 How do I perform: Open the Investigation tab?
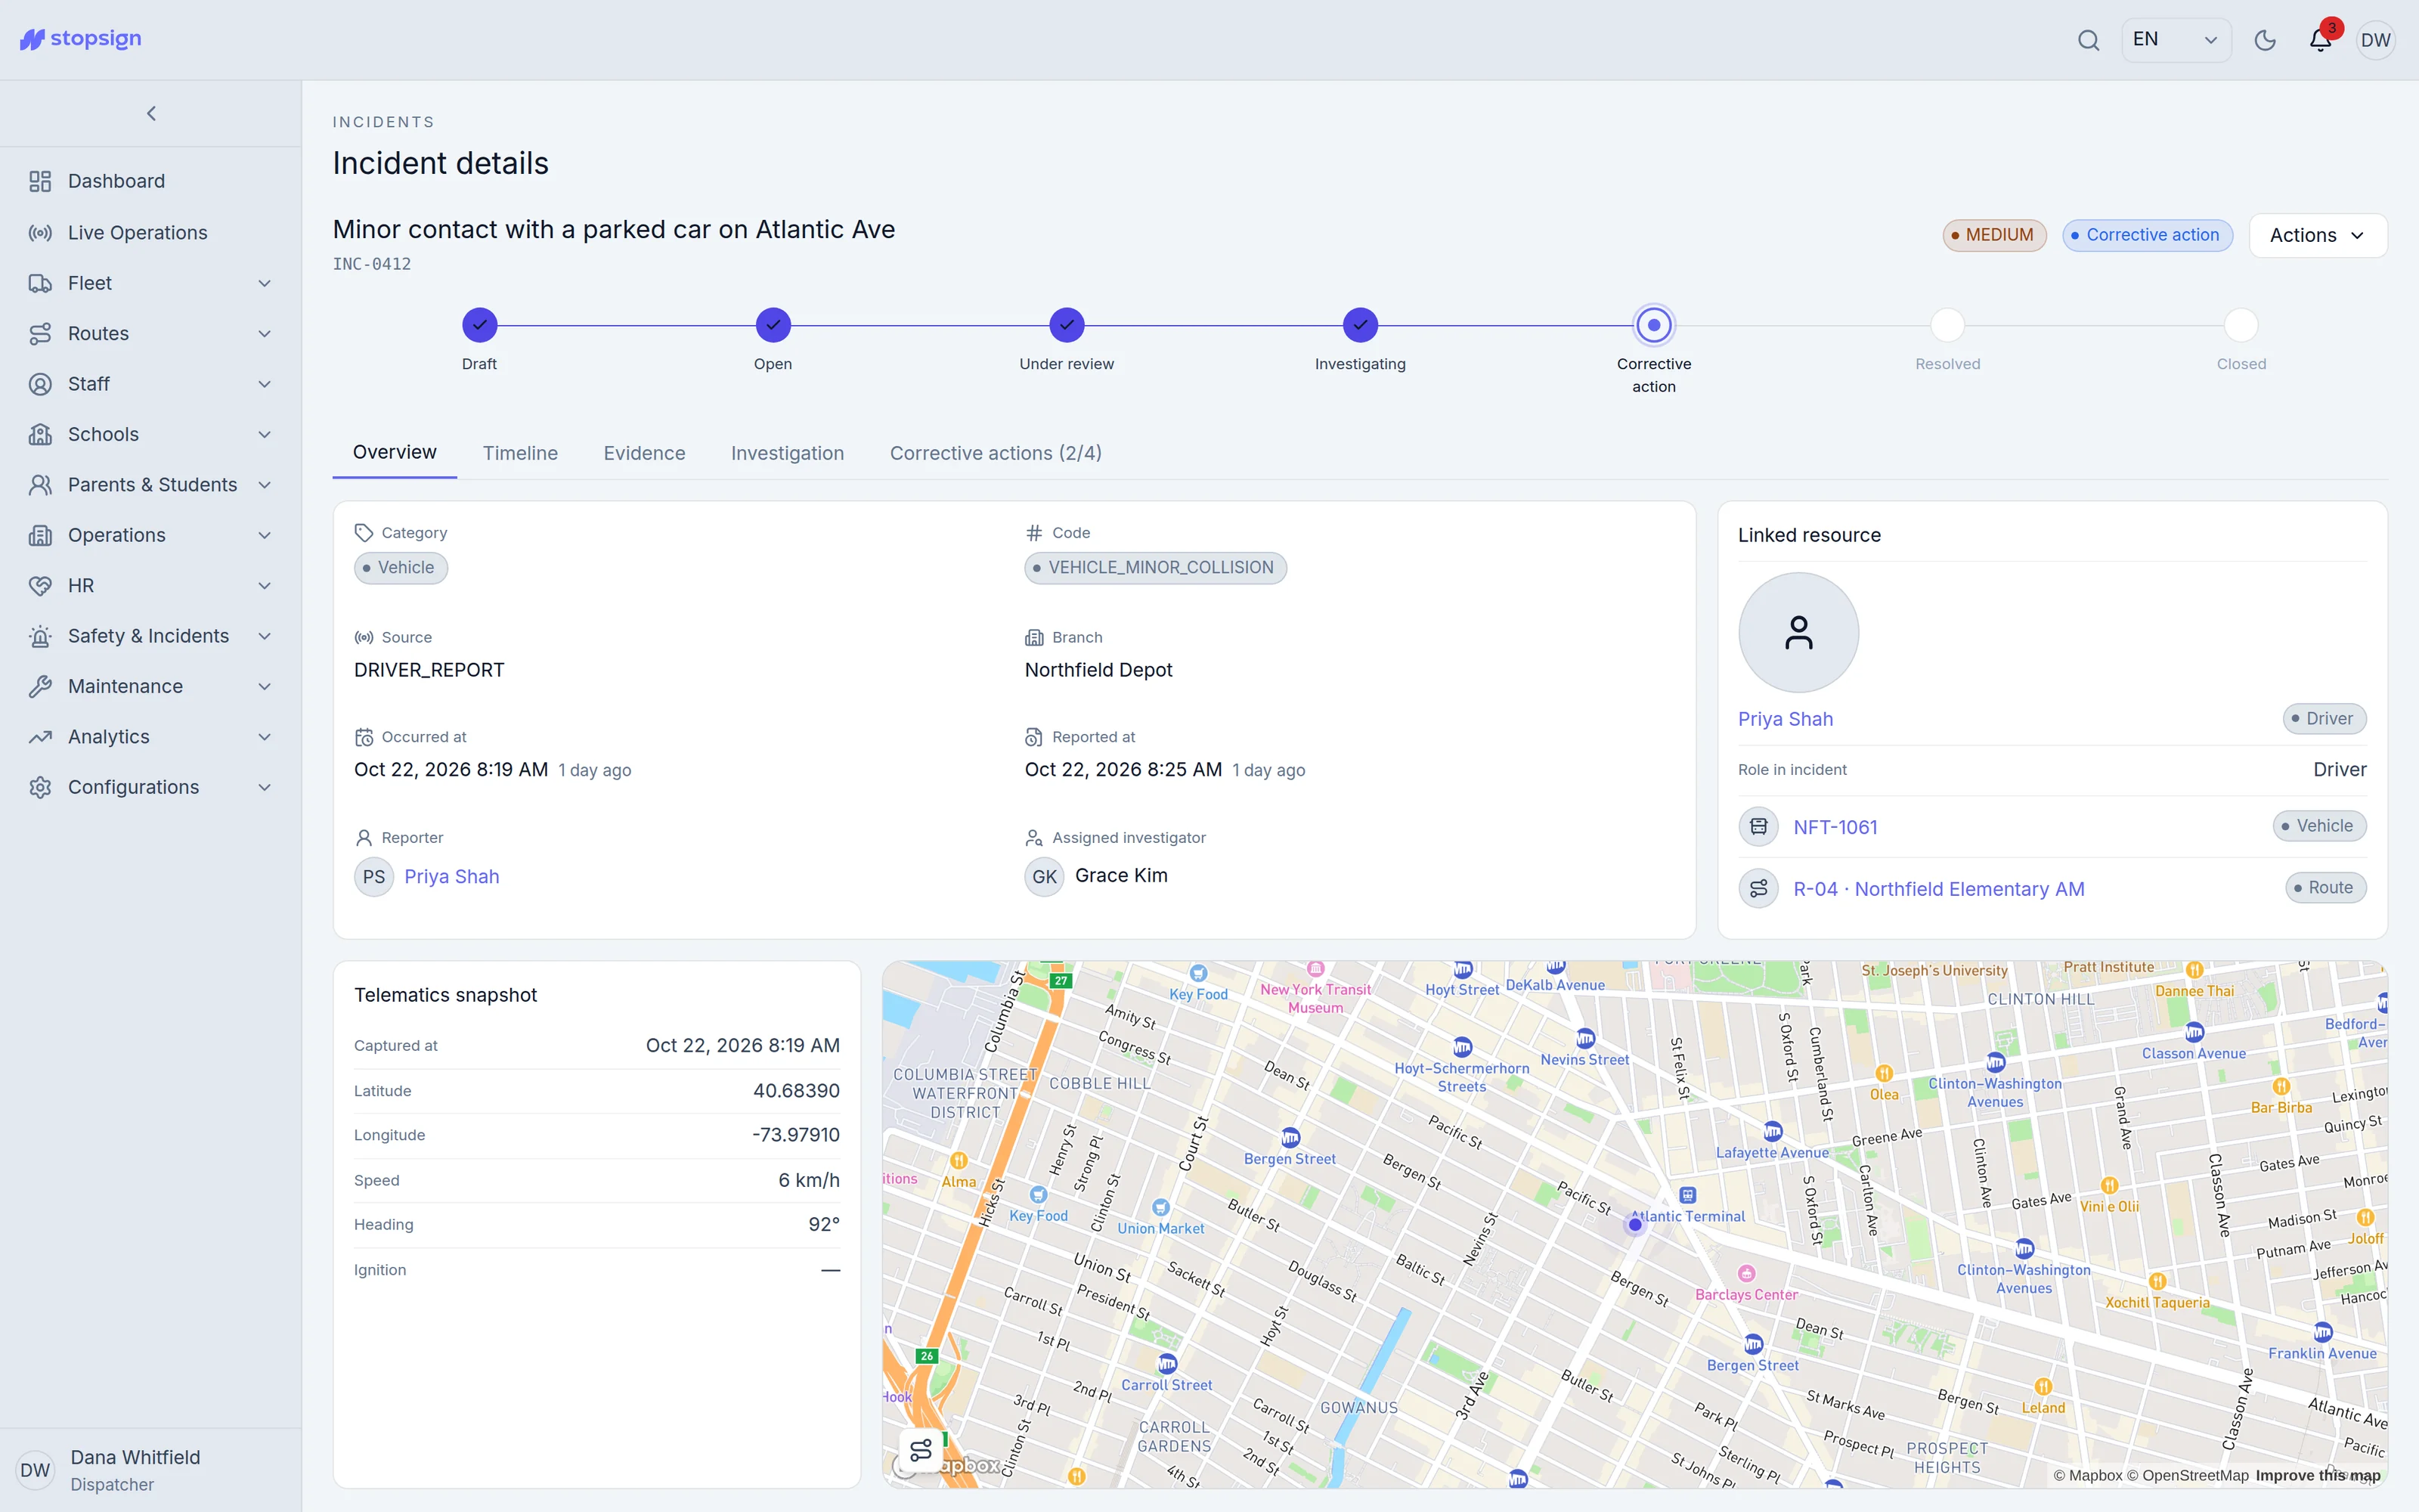click(787, 453)
